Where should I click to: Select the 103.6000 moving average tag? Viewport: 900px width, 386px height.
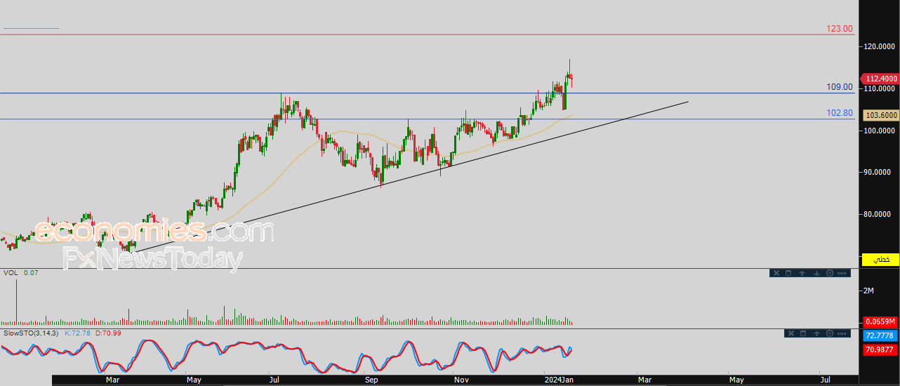881,115
